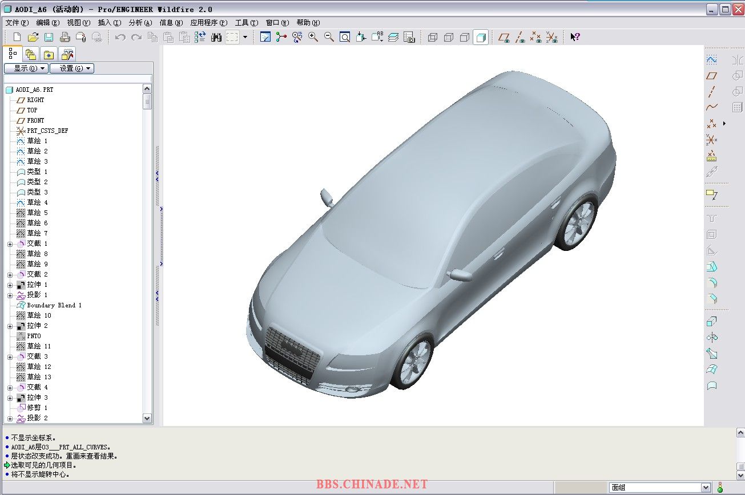Screen dimensions: 745x495
Task: Toggle the spin center display icon
Action: coord(281,37)
